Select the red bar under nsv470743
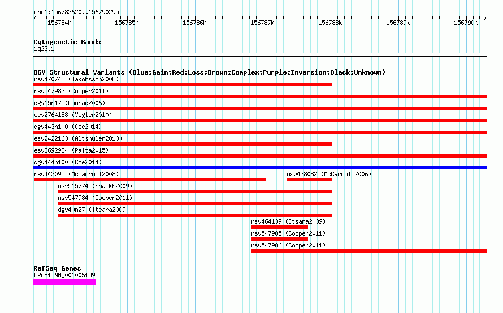 183,85
